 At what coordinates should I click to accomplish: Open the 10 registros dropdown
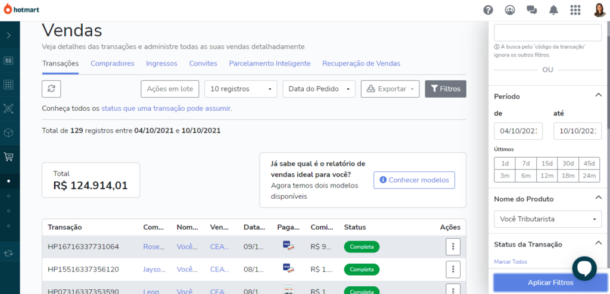241,89
